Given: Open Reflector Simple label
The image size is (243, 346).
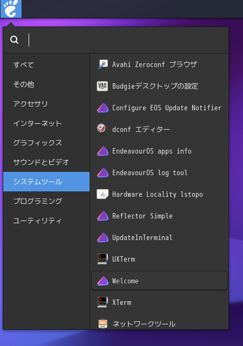Looking at the screenshot, I should coord(142,216).
